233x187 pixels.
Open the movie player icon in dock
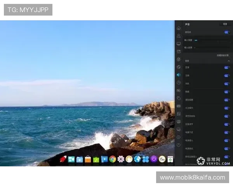(104, 159)
